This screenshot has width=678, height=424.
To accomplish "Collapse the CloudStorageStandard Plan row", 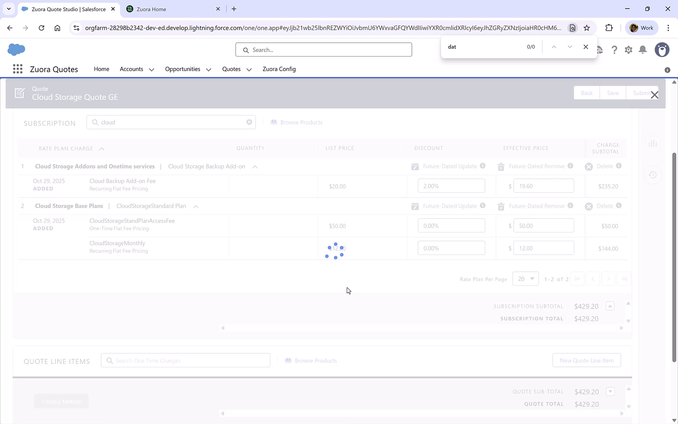I will [196, 206].
